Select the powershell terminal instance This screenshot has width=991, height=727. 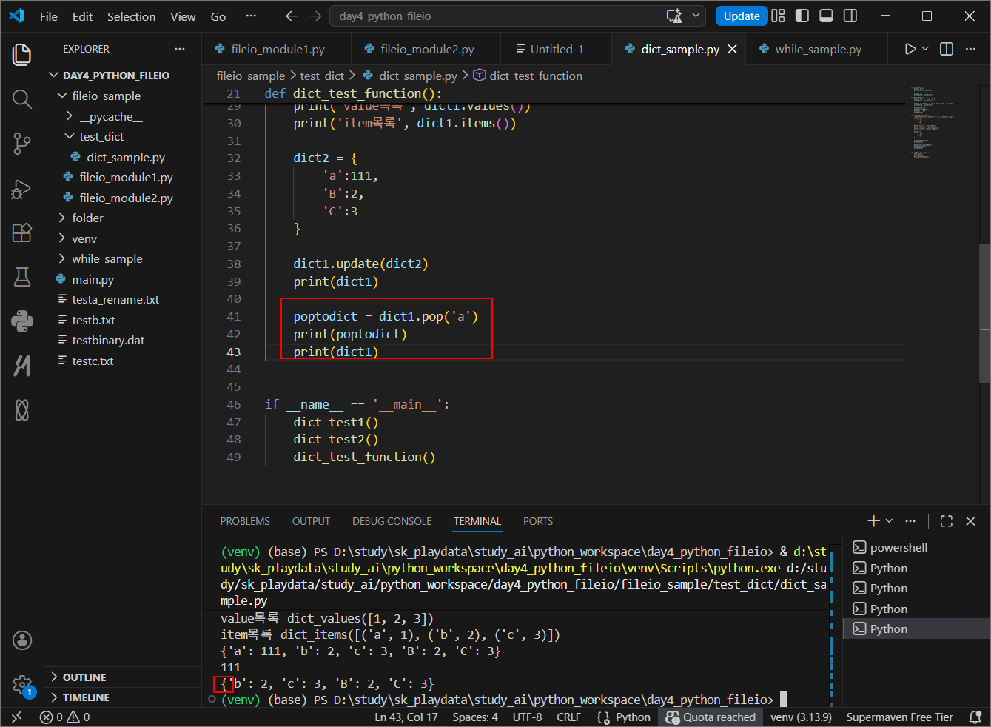click(916, 547)
